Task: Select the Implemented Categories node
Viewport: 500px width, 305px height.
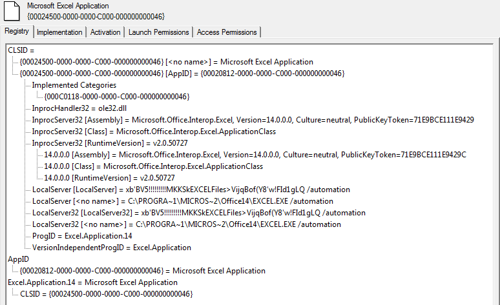Action: [74, 85]
